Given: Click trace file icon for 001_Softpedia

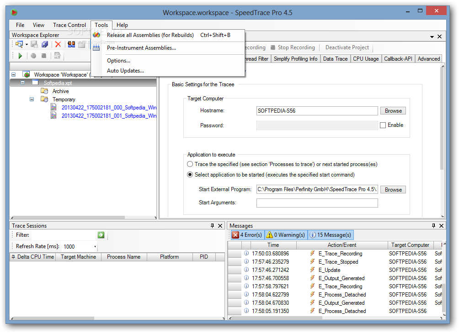Looking at the screenshot, I should coord(53,115).
